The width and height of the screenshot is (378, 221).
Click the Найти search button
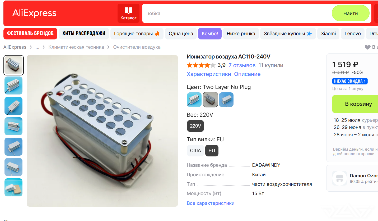[351, 13]
